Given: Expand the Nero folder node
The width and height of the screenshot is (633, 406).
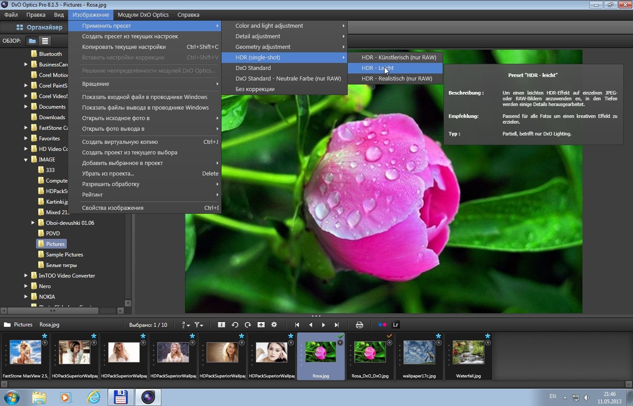Looking at the screenshot, I should tap(26, 286).
